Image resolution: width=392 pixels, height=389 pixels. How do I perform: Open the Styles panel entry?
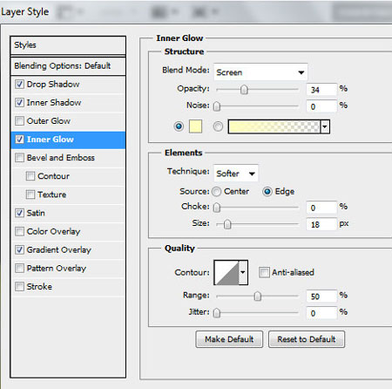point(68,45)
